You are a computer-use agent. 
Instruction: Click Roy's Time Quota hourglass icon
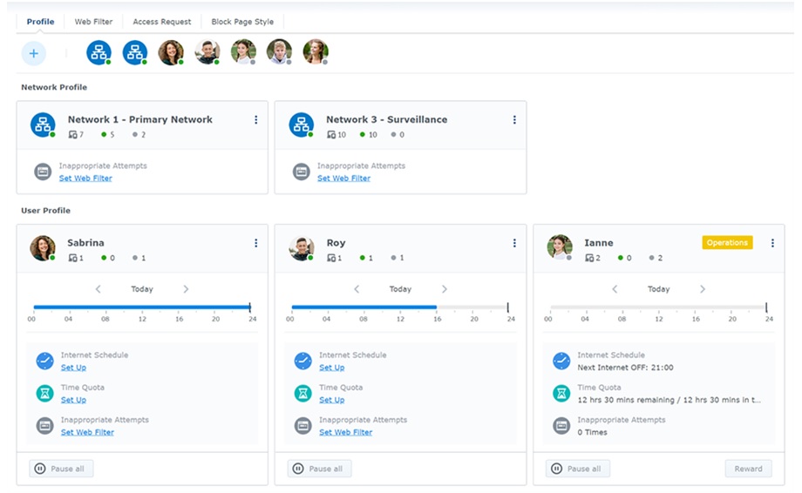[x=303, y=394]
